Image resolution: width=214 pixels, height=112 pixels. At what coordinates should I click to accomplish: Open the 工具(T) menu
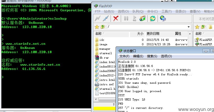tap(166, 12)
